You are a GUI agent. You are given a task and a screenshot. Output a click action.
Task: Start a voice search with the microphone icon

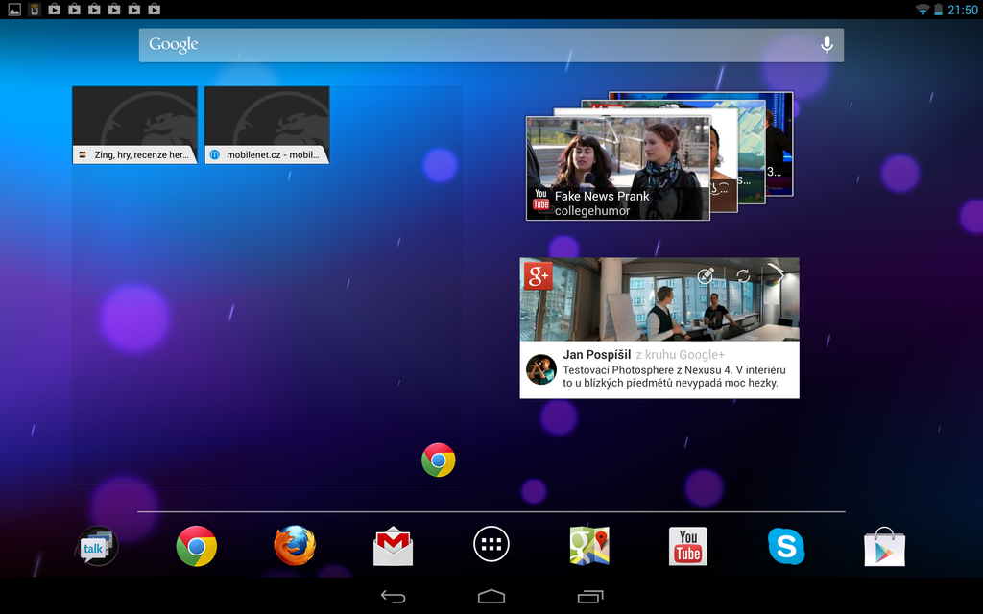coord(827,44)
